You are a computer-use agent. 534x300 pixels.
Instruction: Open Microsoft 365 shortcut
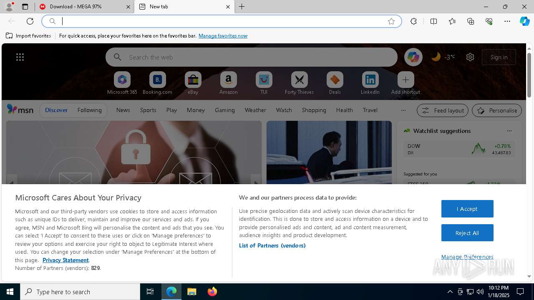[122, 83]
